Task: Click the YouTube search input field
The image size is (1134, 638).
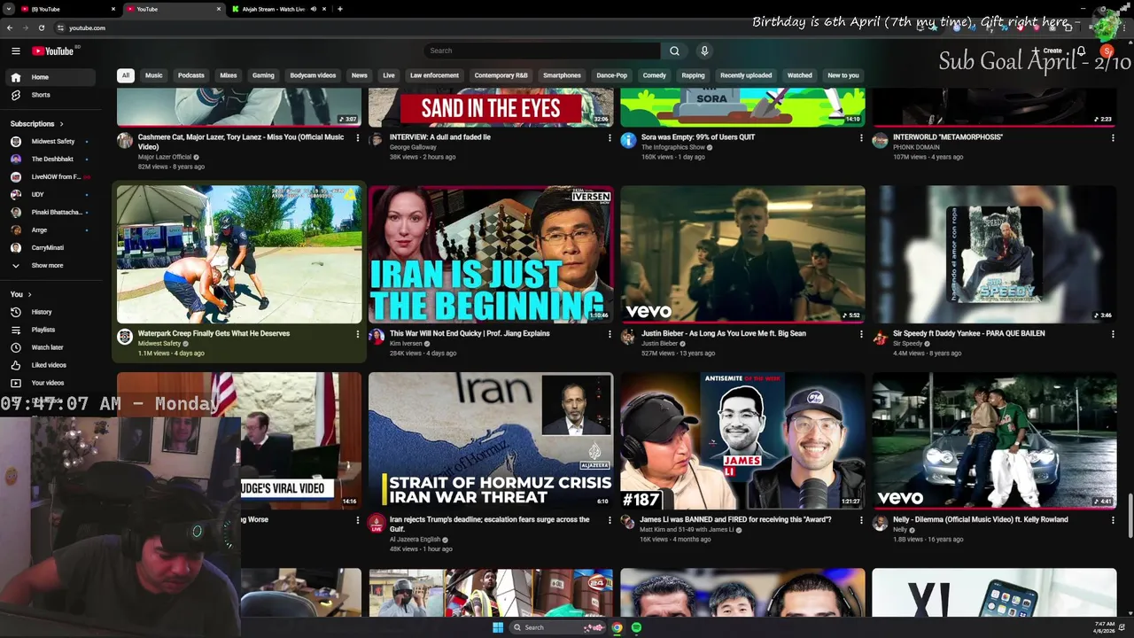Action: (542, 51)
